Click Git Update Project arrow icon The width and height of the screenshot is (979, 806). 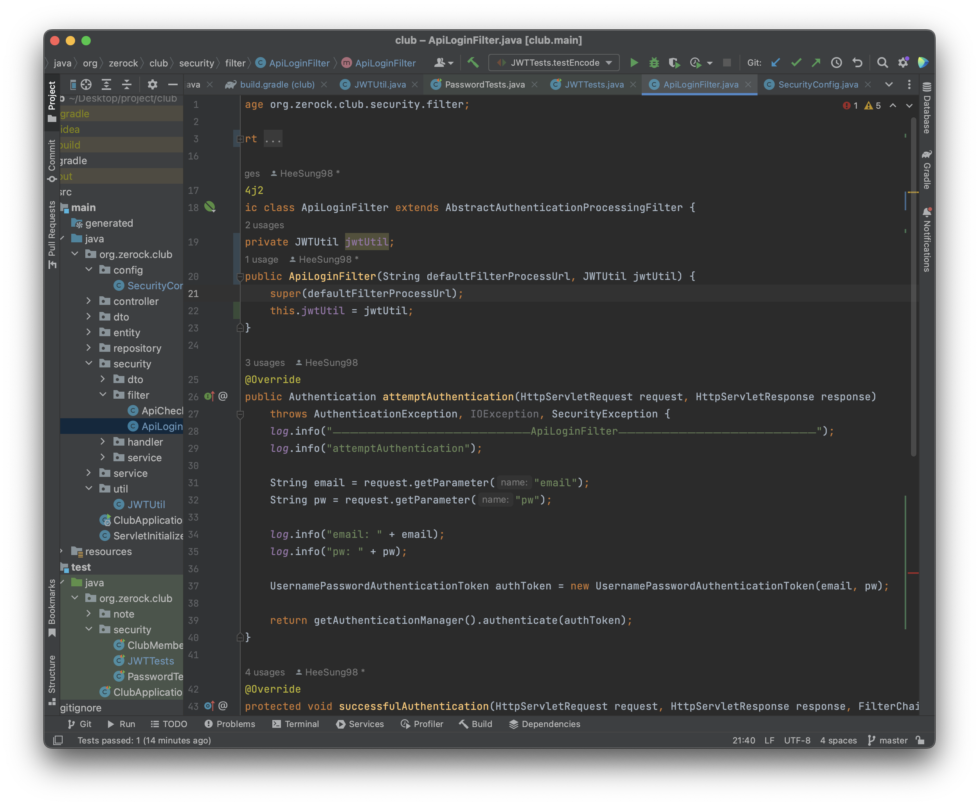point(775,63)
